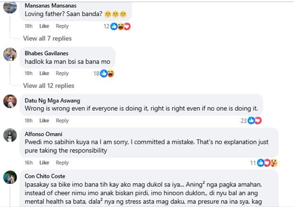The image size is (294, 207).
Task: View reactions on Datu Ng Mga Aswang comment
Action: (254, 121)
